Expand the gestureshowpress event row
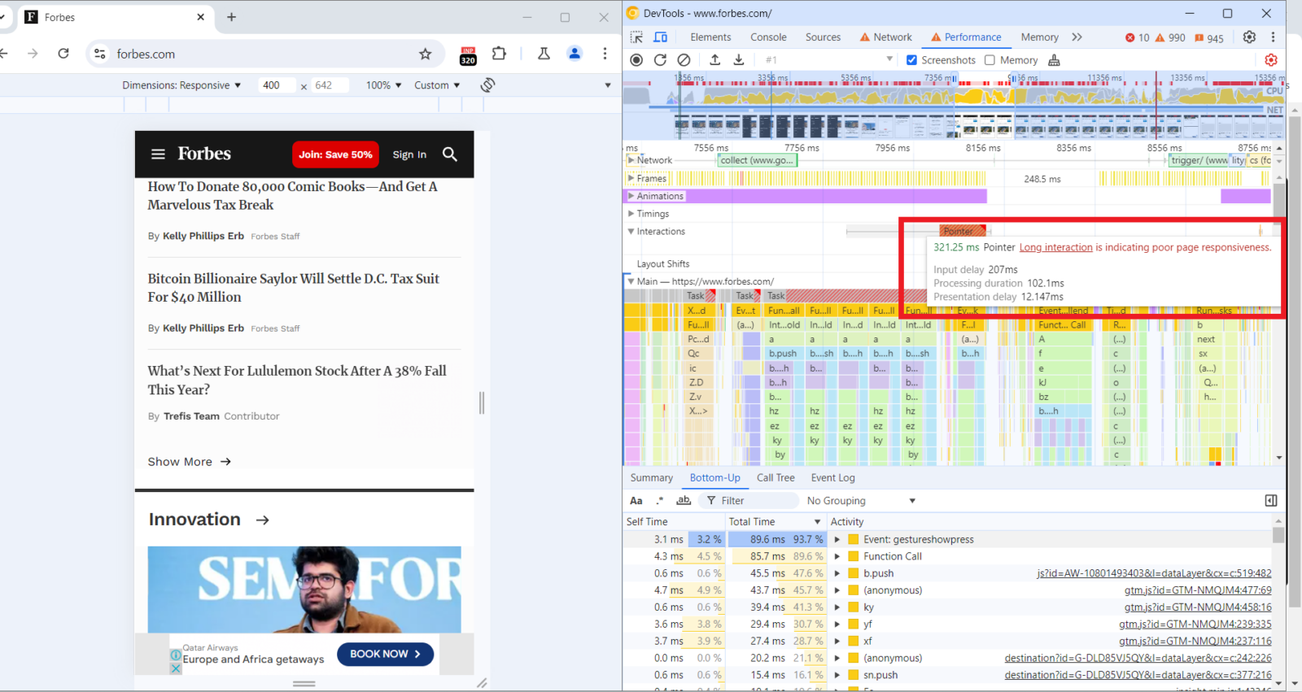This screenshot has width=1302, height=692. coord(837,539)
